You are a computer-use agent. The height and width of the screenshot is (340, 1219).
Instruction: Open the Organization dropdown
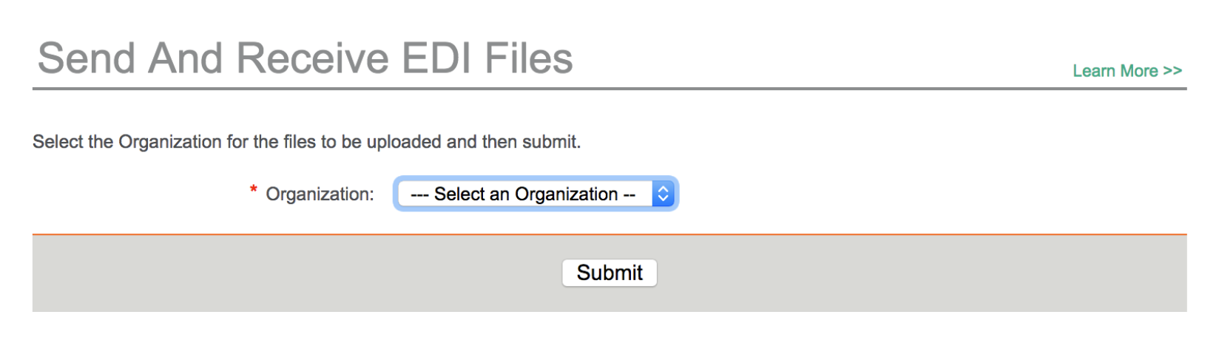point(534,194)
